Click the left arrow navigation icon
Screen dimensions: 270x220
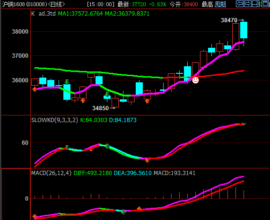[240, 4]
